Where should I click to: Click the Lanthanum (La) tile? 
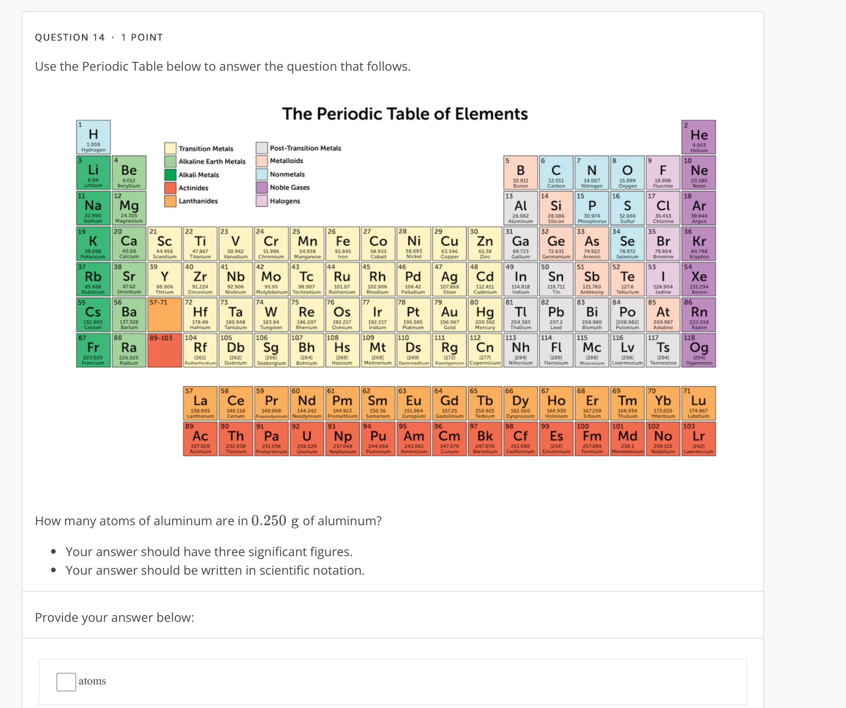(x=200, y=403)
